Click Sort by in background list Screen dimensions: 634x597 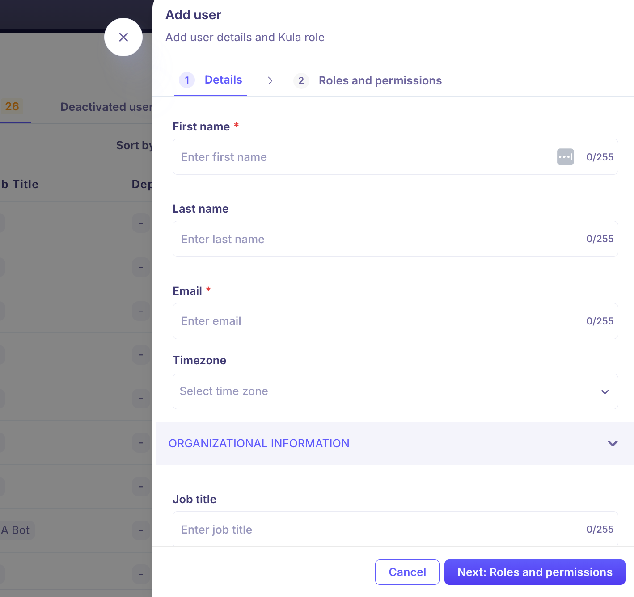[x=134, y=146]
